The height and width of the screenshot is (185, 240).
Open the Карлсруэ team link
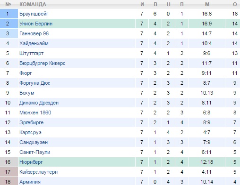(x=30, y=132)
